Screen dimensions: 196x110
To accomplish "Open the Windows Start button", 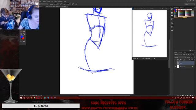I will pos(21,98).
